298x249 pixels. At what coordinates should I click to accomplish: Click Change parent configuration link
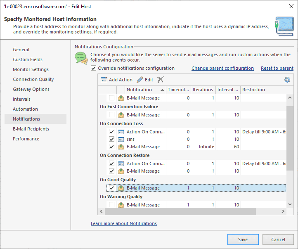tap(222, 68)
